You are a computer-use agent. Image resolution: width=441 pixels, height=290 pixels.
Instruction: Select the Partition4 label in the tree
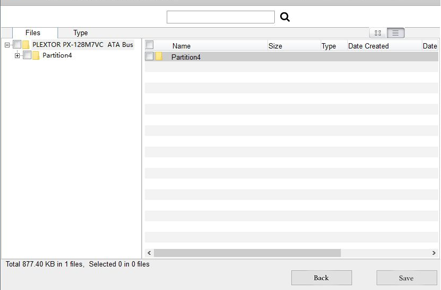[57, 55]
